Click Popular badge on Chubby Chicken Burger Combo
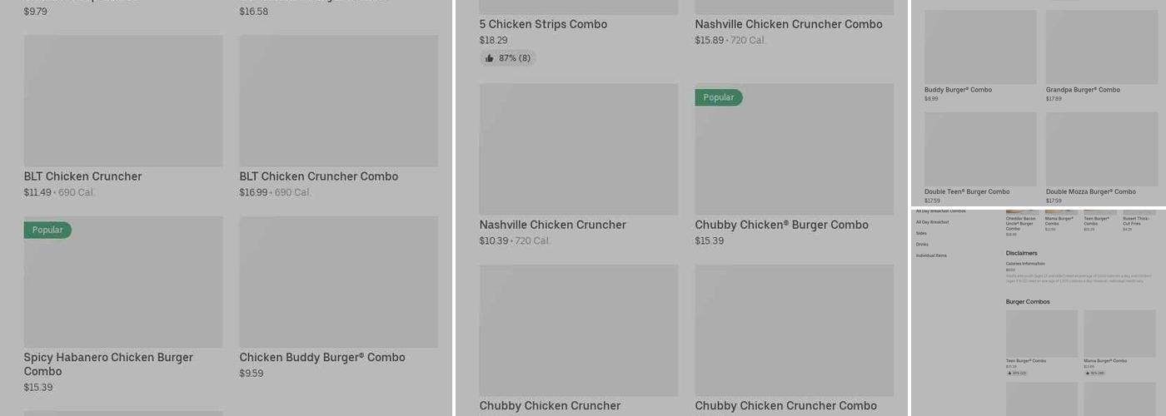This screenshot has height=416, width=1166. coord(719,97)
